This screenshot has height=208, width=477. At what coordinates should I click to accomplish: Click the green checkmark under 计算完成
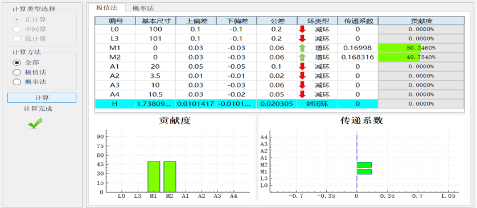(x=35, y=123)
